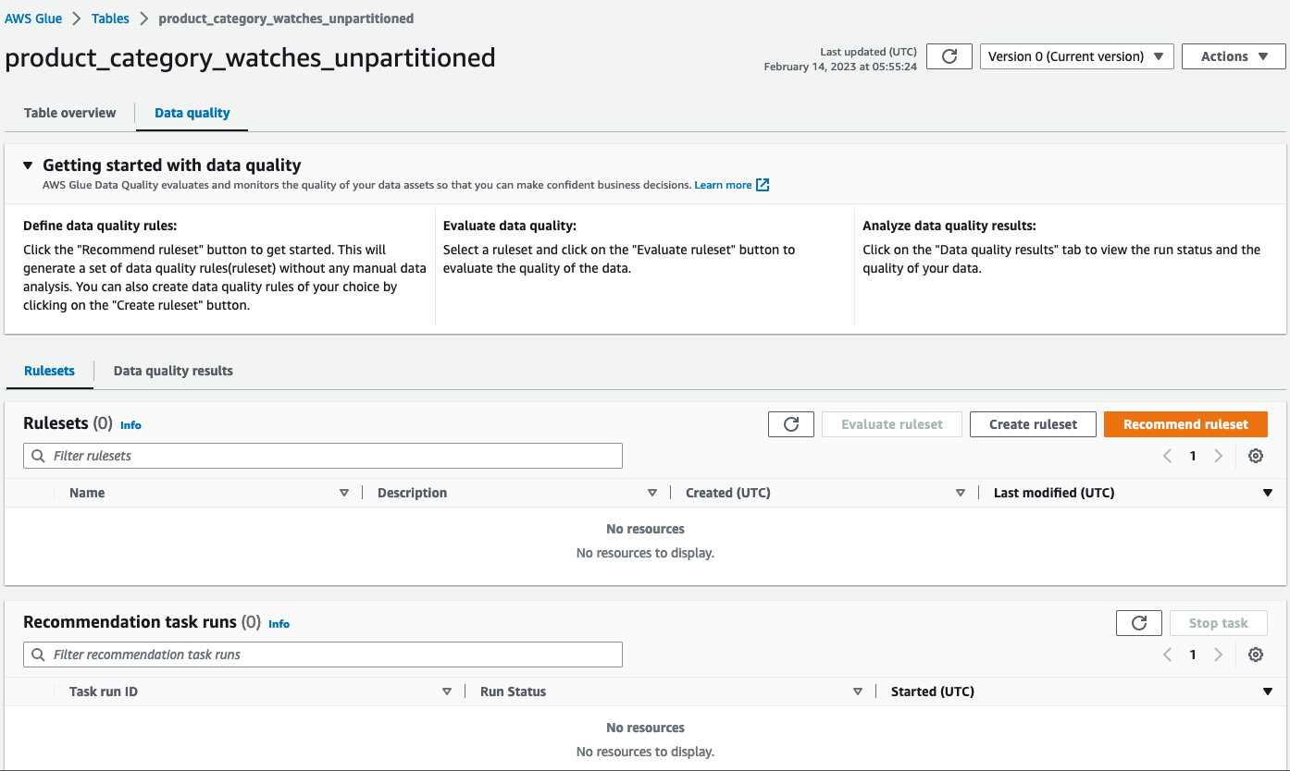Click the Stop task button
Viewport: 1290px width, 771px height.
1219,623
